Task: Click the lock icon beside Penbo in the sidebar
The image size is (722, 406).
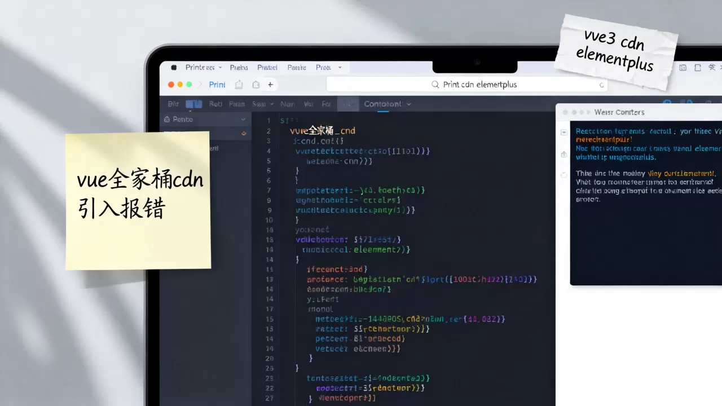Action: click(167, 120)
